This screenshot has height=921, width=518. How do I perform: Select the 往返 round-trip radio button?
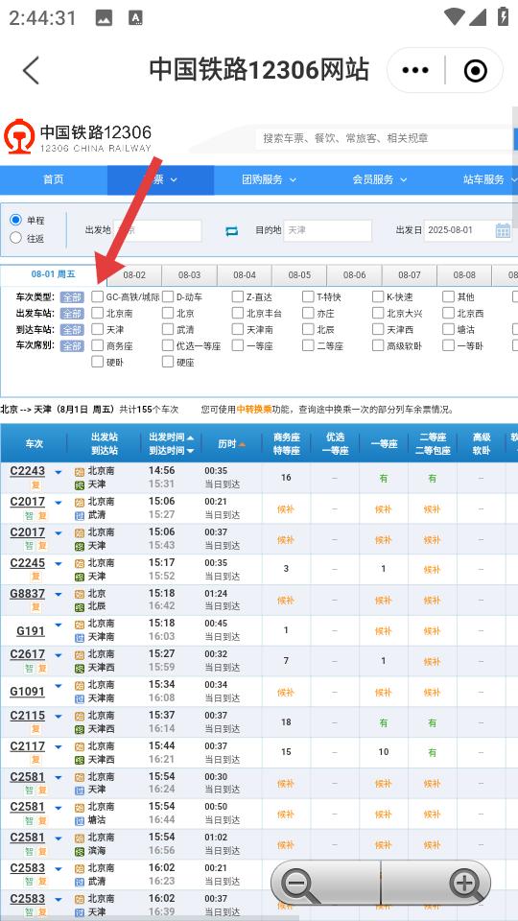(x=16, y=238)
